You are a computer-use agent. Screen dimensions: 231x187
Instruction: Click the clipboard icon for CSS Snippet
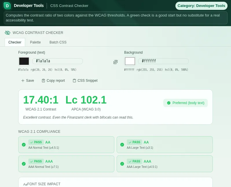point(74,81)
